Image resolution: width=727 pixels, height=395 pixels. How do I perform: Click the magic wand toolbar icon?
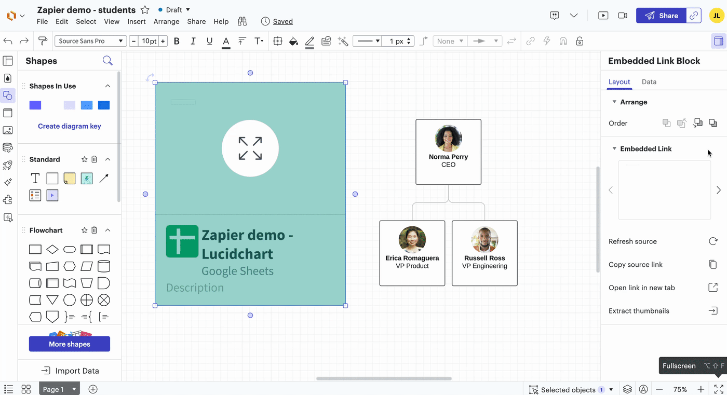[343, 41]
